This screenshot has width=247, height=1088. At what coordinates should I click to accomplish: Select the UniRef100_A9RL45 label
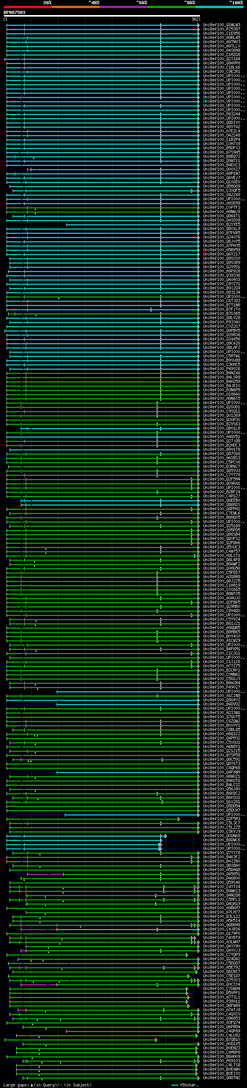221,37
